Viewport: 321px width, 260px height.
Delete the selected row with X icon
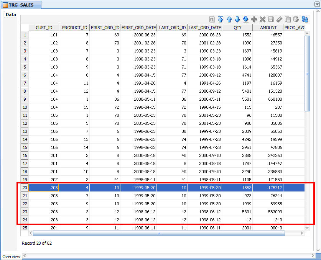262,20
